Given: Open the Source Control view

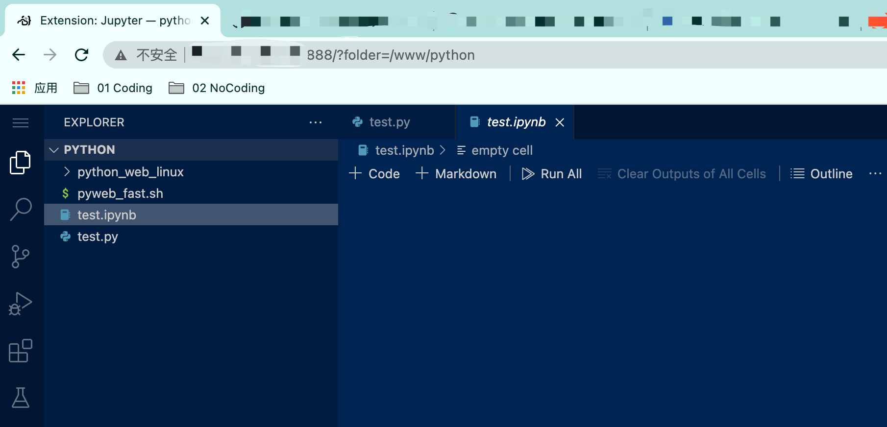Looking at the screenshot, I should 20,256.
